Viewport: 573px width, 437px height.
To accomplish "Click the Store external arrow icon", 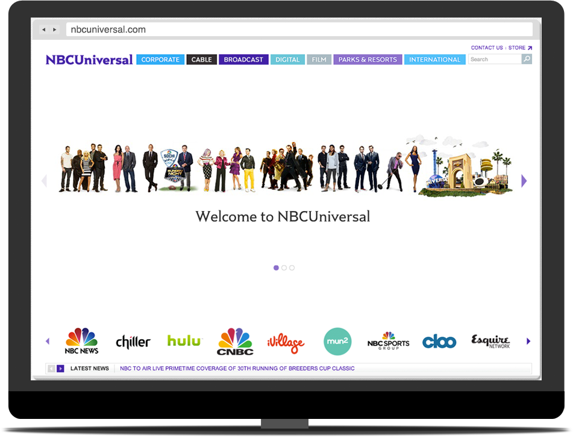I will pos(530,48).
